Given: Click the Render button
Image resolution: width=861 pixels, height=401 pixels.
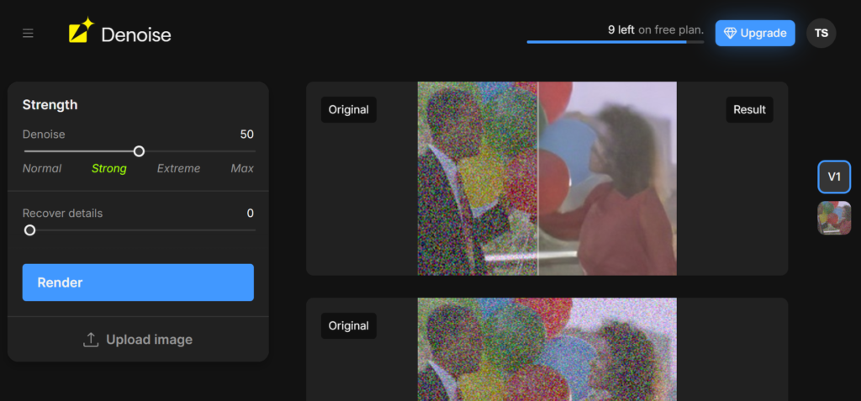Looking at the screenshot, I should coord(138,282).
